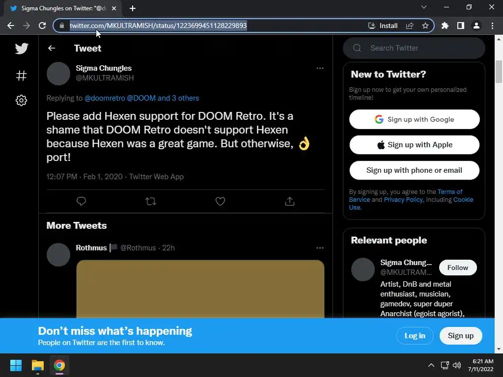Open the volume control in tray

pos(457,365)
